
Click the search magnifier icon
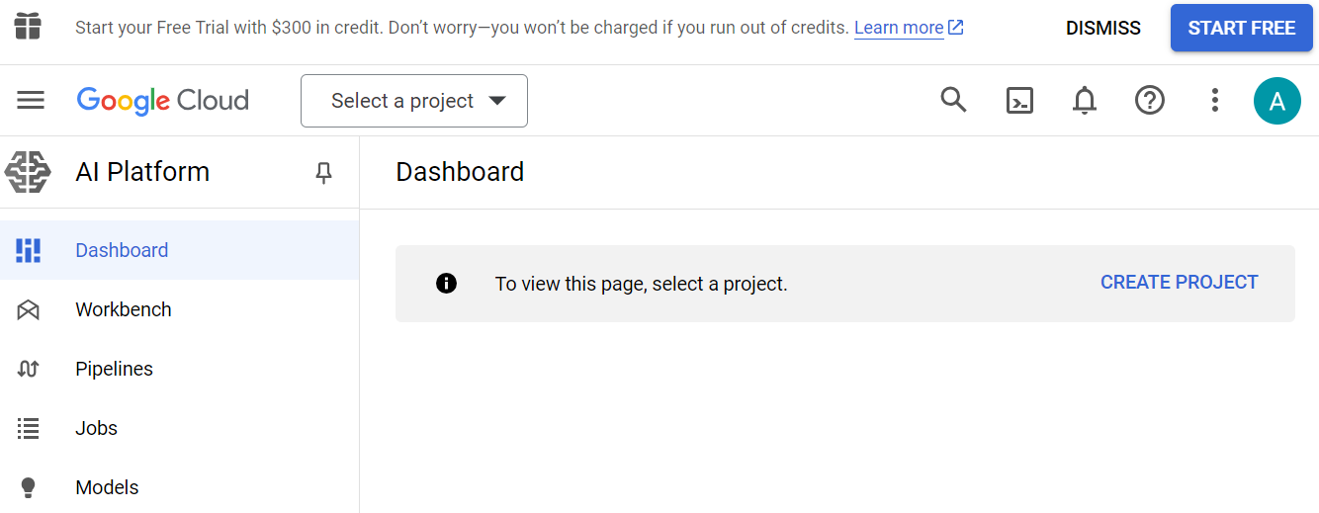tap(953, 100)
